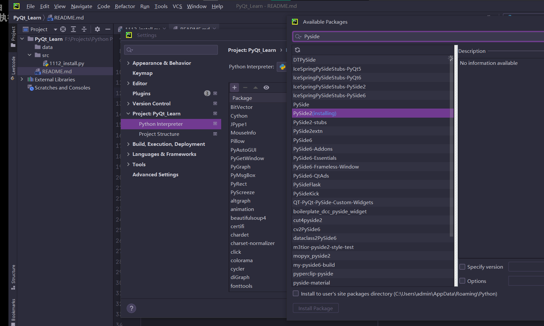Hide the Project tool window with minus icon
Viewport: 544px width, 326px height.
point(108,29)
